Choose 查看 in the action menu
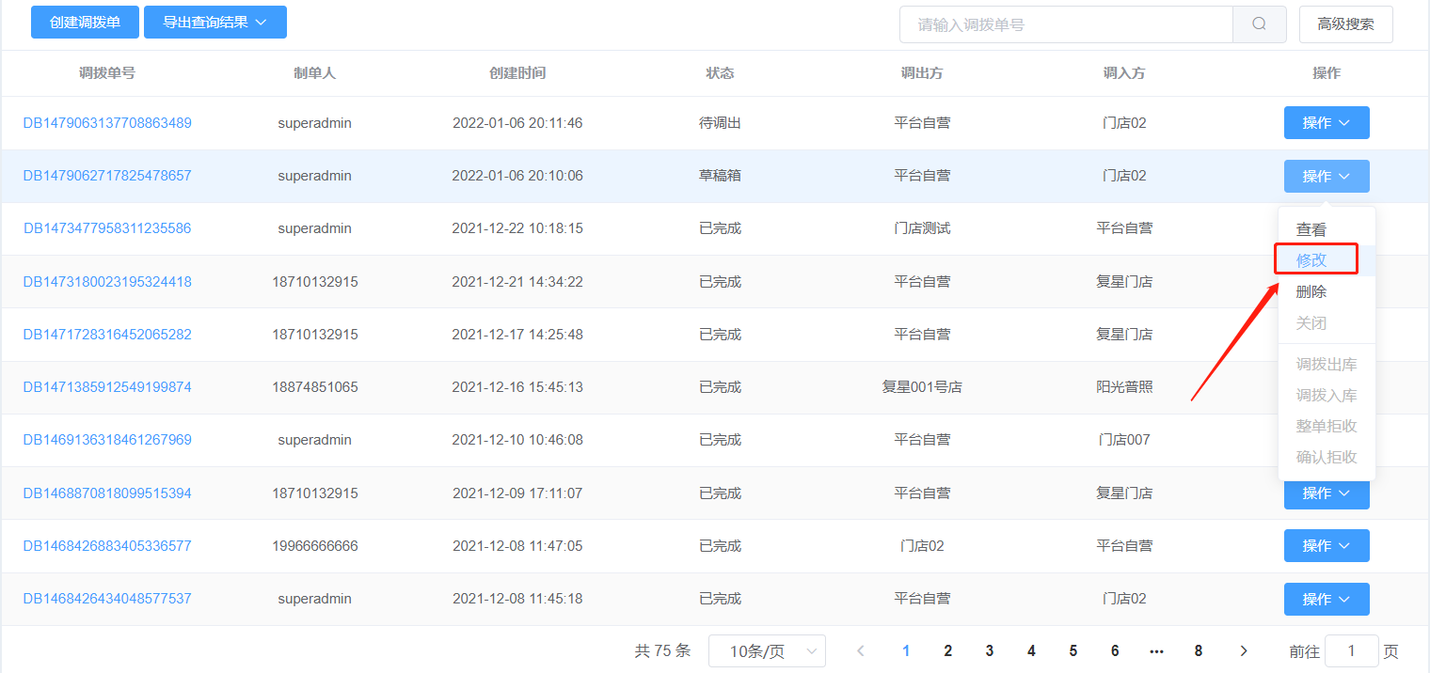Viewport: 1430px width, 673px height. pos(1327,229)
